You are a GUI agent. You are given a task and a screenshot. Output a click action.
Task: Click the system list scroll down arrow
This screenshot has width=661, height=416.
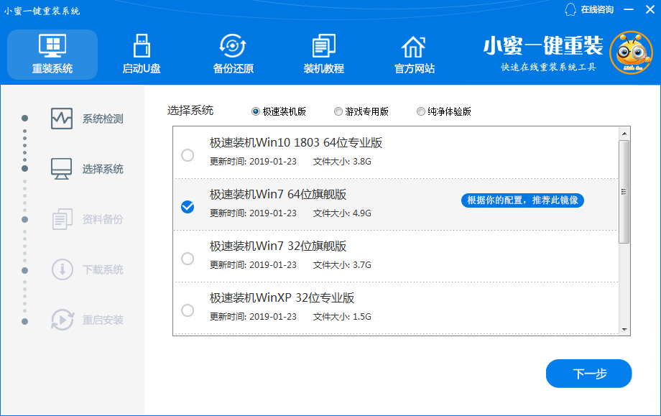[x=624, y=329]
